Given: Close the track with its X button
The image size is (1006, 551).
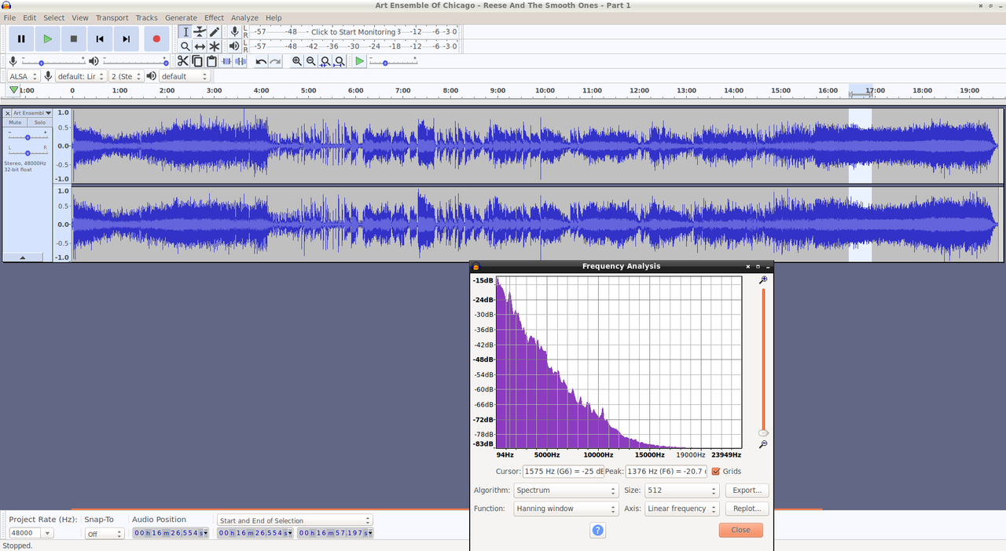Looking at the screenshot, I should (x=8, y=113).
